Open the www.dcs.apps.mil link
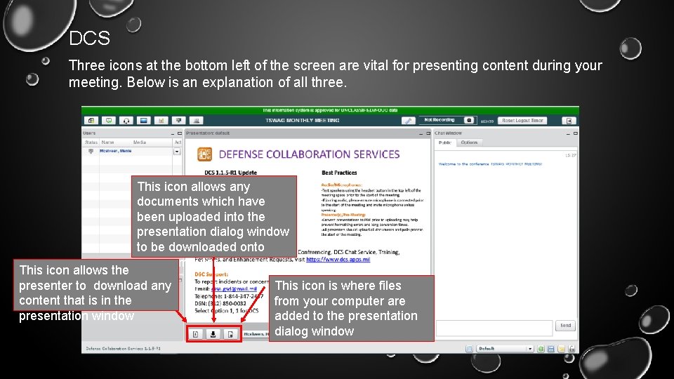This screenshot has width=674, height=379. [x=338, y=260]
